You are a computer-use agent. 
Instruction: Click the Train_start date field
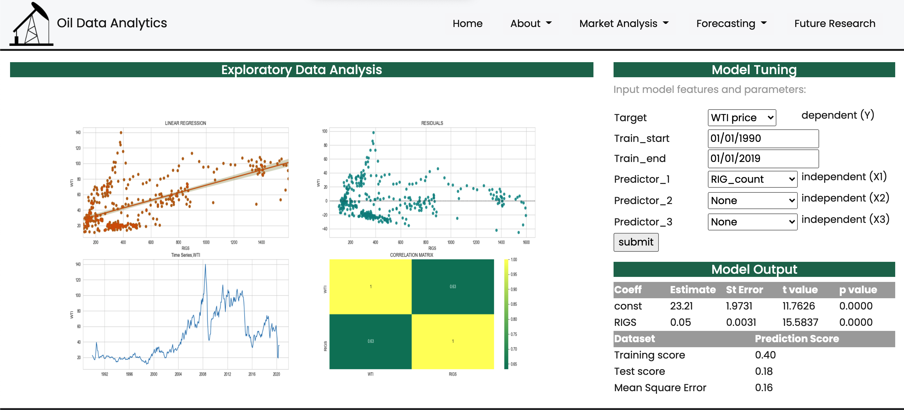763,138
